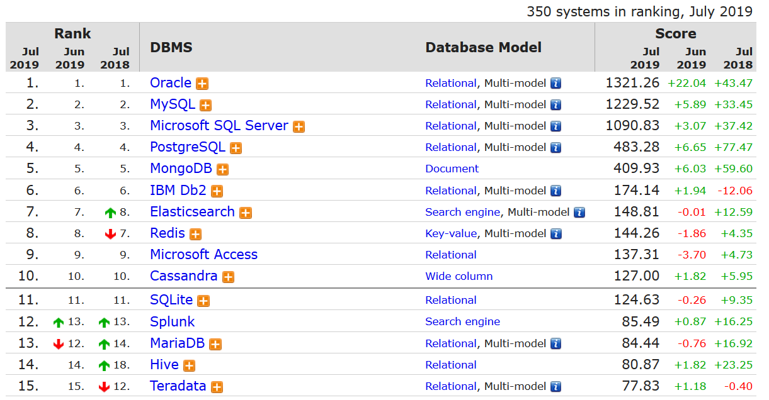Screen dimensions: 769x400
Task: Click the info icon in the Oracle row
Action: pos(555,83)
